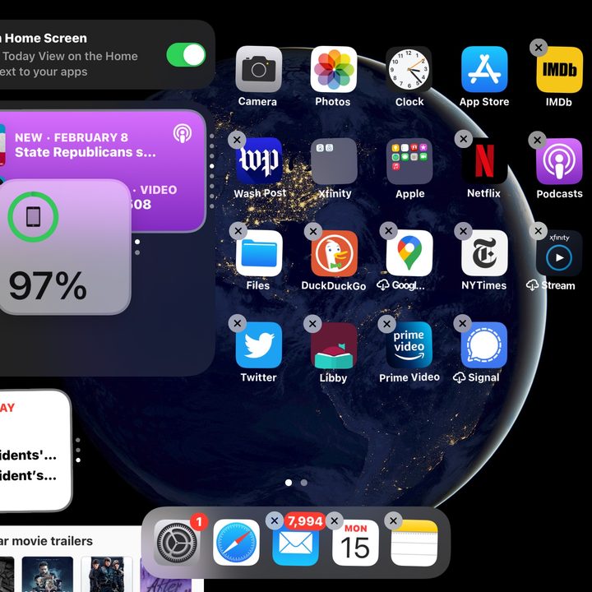Select first home screen page dot
The height and width of the screenshot is (592, 592).
click(289, 483)
